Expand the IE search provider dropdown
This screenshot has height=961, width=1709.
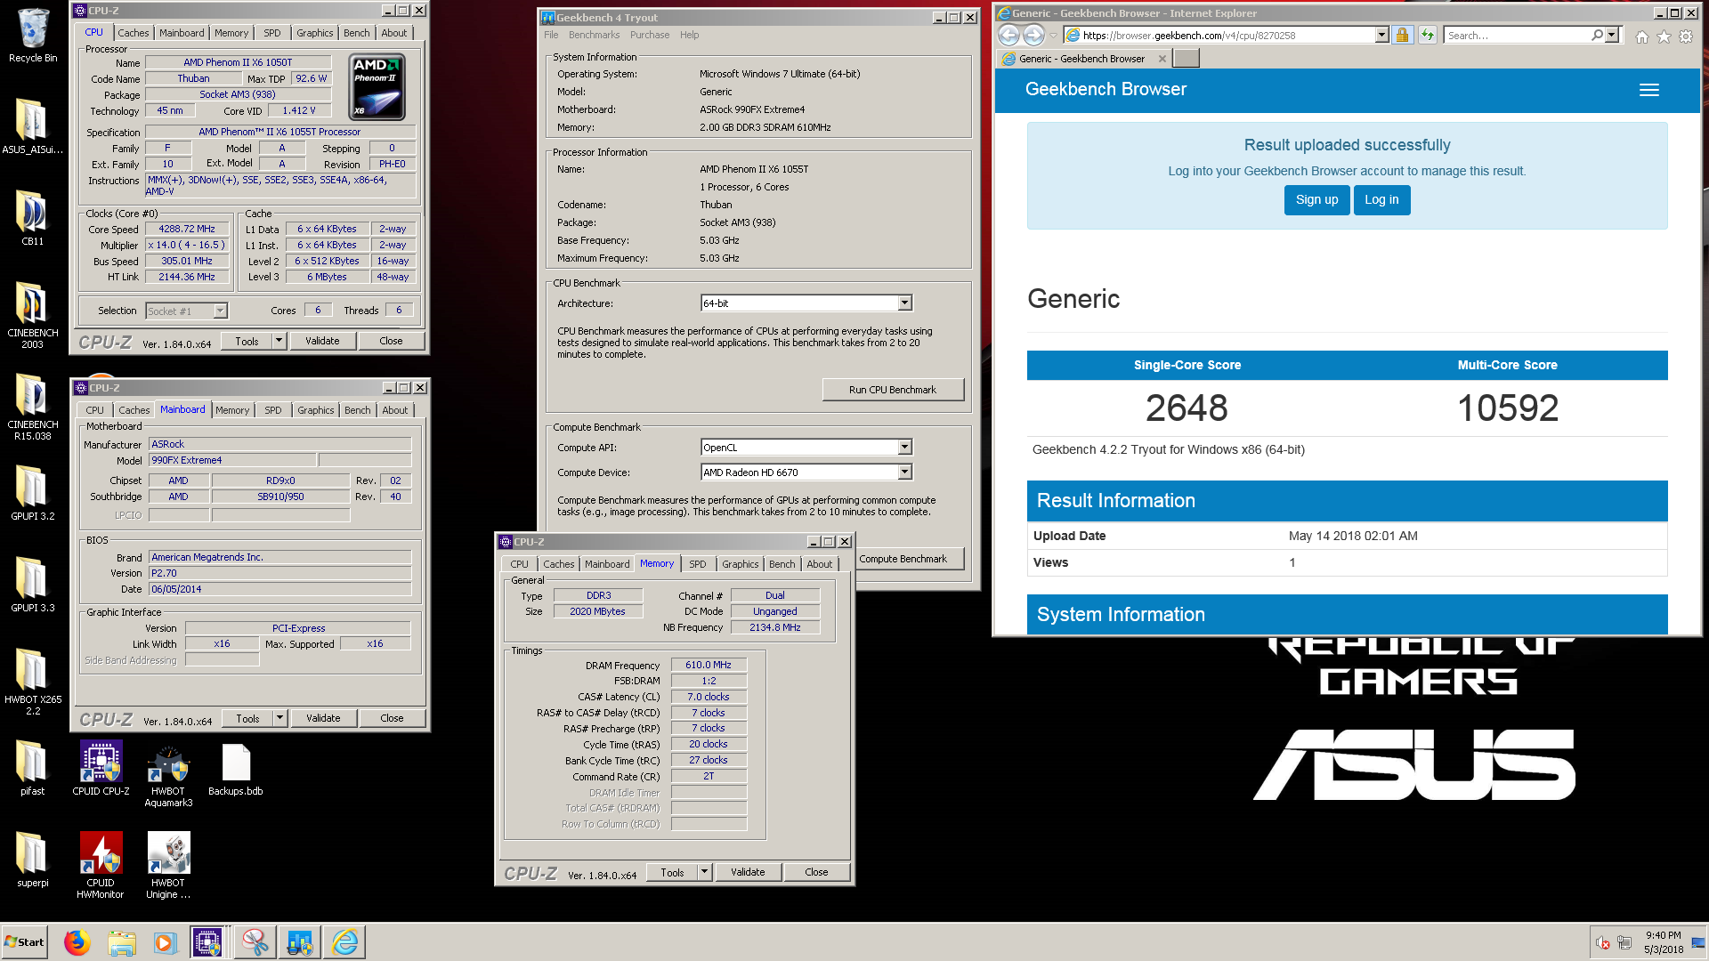click(x=1611, y=35)
